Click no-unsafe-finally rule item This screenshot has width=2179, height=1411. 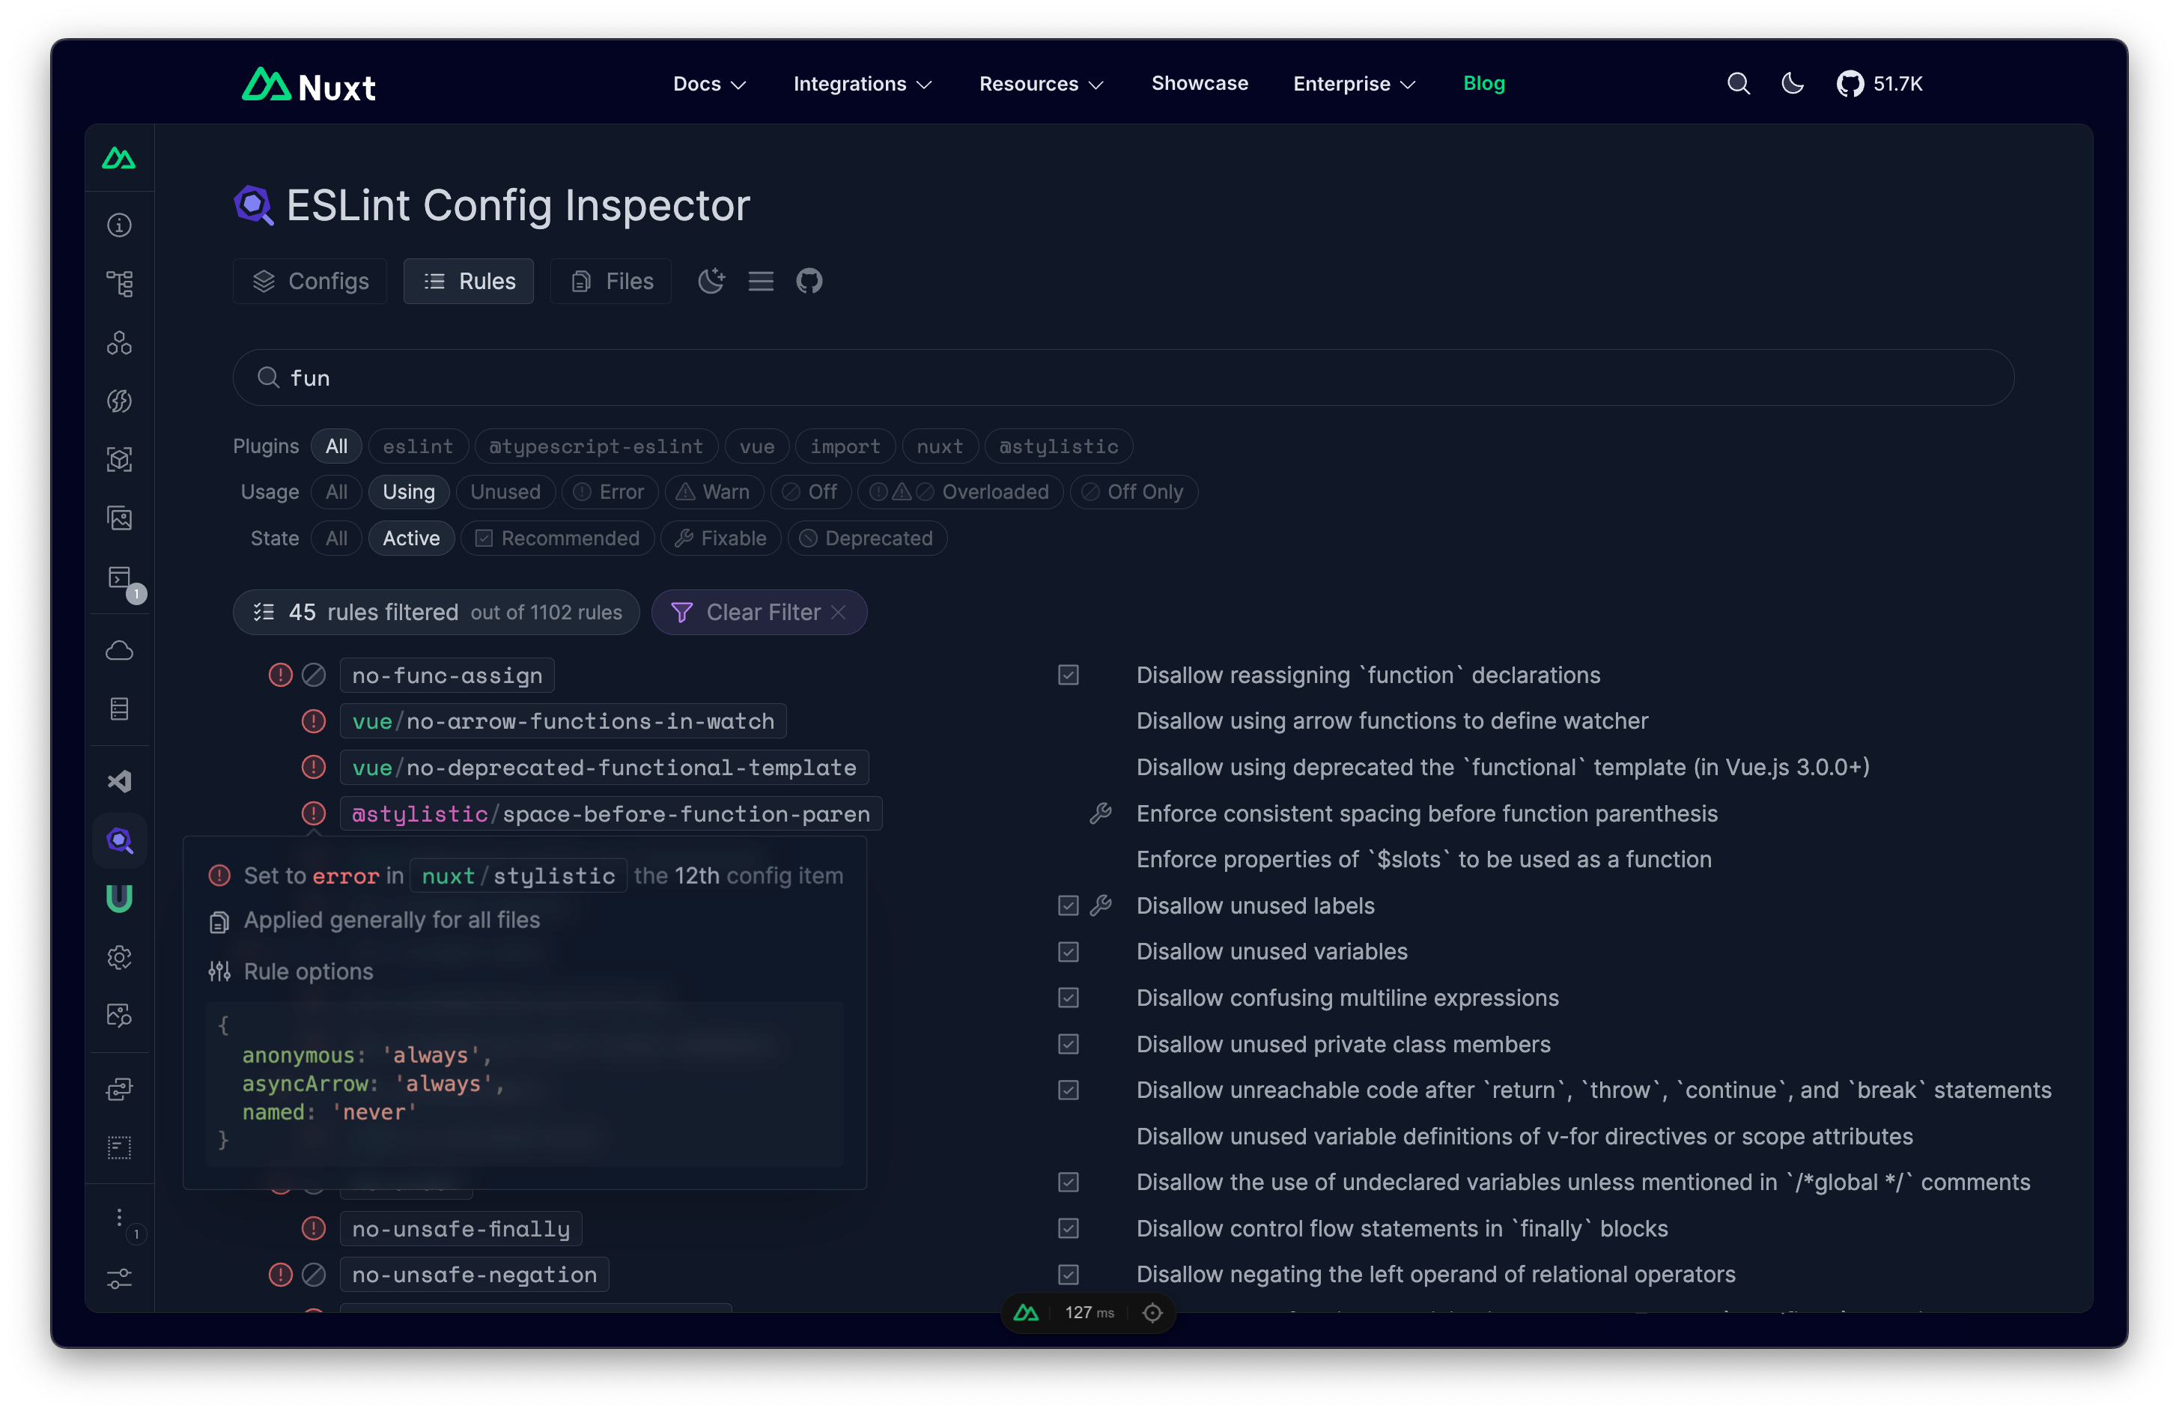pyautogui.click(x=461, y=1228)
